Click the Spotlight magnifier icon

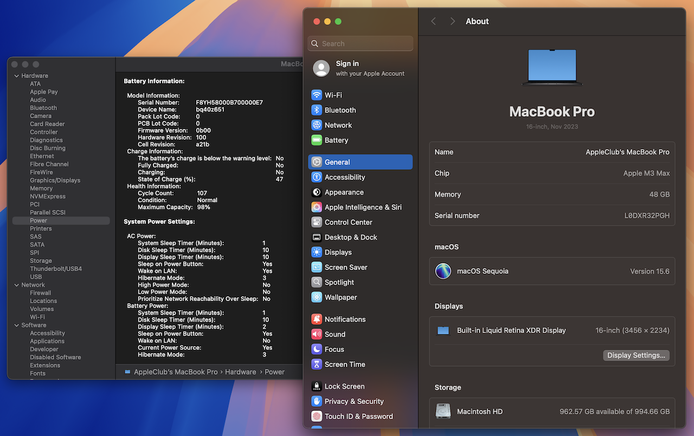317,283
